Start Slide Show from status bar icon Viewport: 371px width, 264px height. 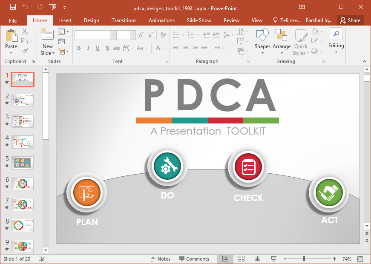coord(273,259)
